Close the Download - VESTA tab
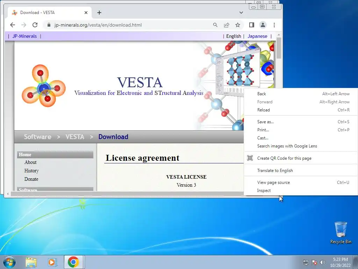Viewport: 358px width, 269px height. [86, 13]
